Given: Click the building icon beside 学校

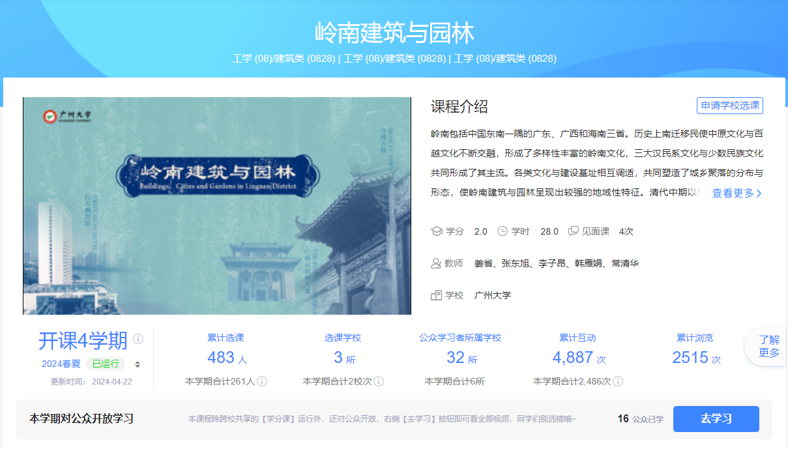Looking at the screenshot, I should tap(437, 295).
